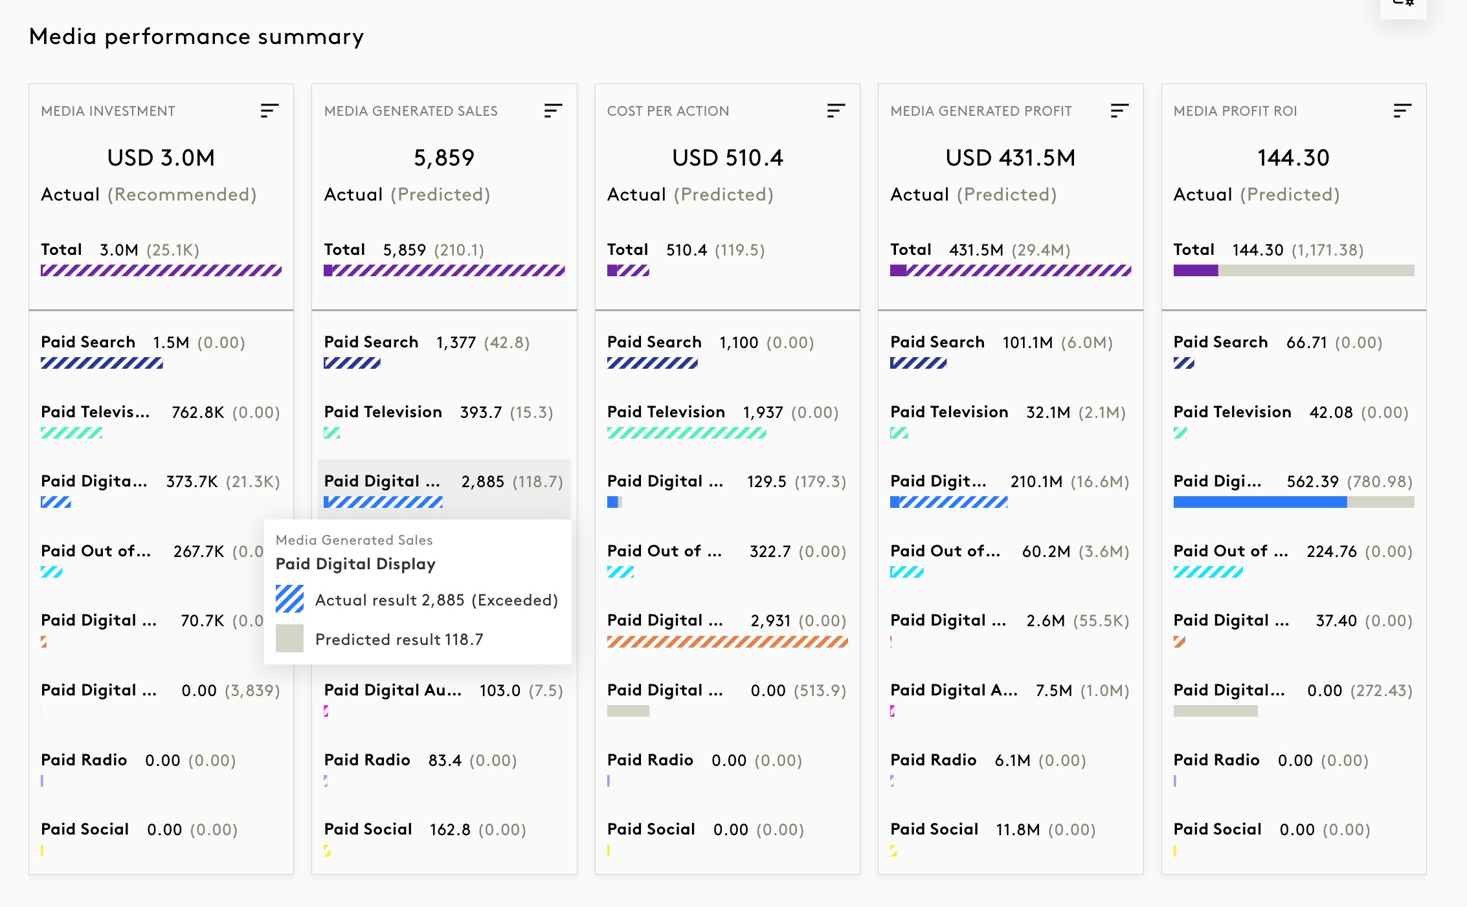The height and width of the screenshot is (907, 1467).
Task: Click Paid Digital 562.39 progress bar
Action: (1293, 502)
